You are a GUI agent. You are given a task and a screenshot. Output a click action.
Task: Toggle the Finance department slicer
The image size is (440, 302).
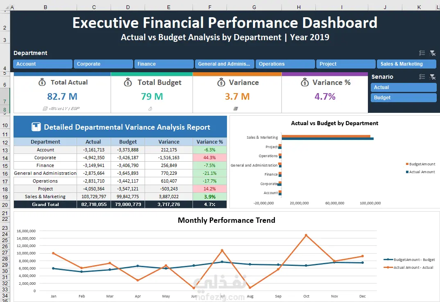[x=164, y=64]
